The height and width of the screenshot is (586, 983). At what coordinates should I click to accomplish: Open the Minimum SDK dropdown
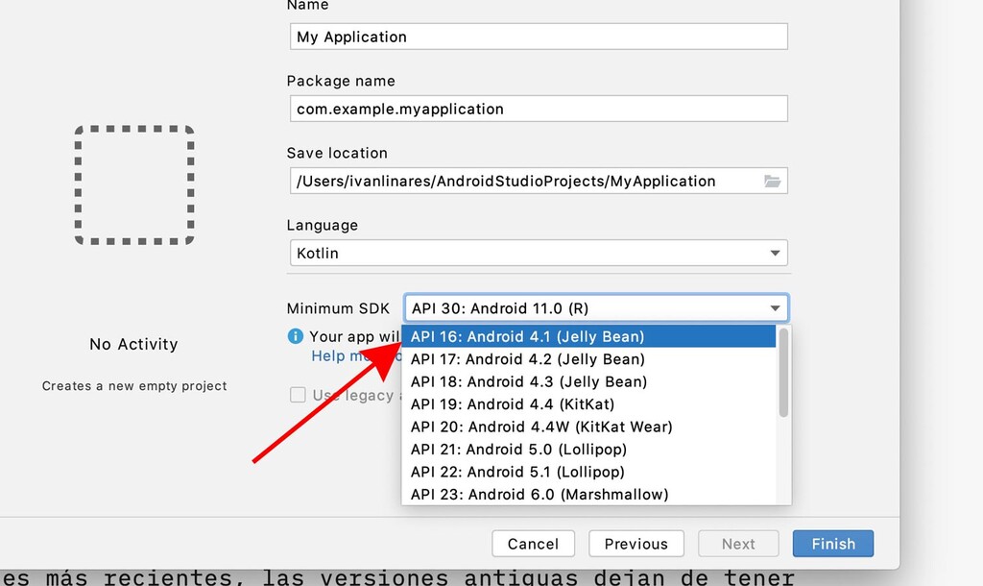(595, 307)
